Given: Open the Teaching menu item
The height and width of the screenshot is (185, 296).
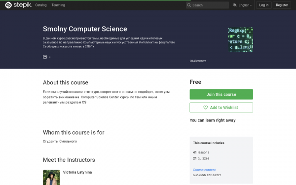Looking at the screenshot, I should tap(58, 5).
